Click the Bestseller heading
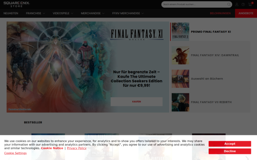This screenshot has height=160, width=257. coord(33,122)
